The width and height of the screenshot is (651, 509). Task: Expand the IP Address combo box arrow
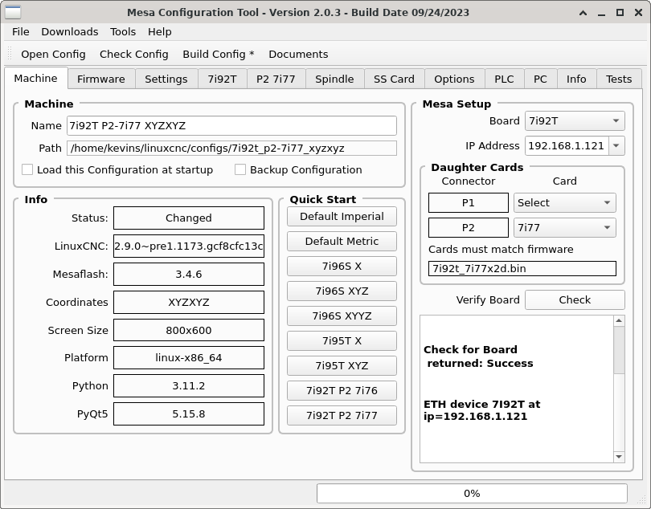[616, 146]
